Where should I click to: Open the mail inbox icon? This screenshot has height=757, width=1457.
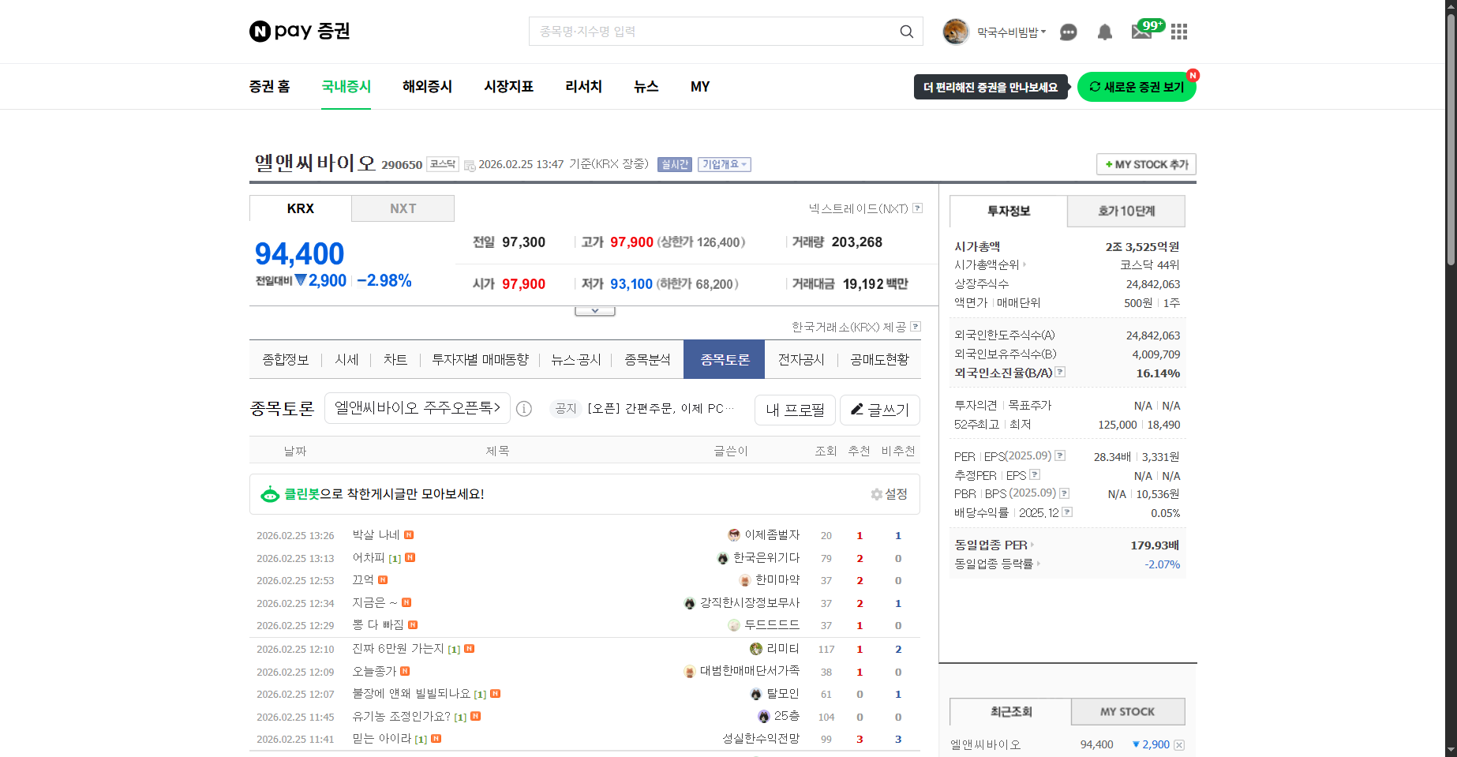coord(1141,32)
